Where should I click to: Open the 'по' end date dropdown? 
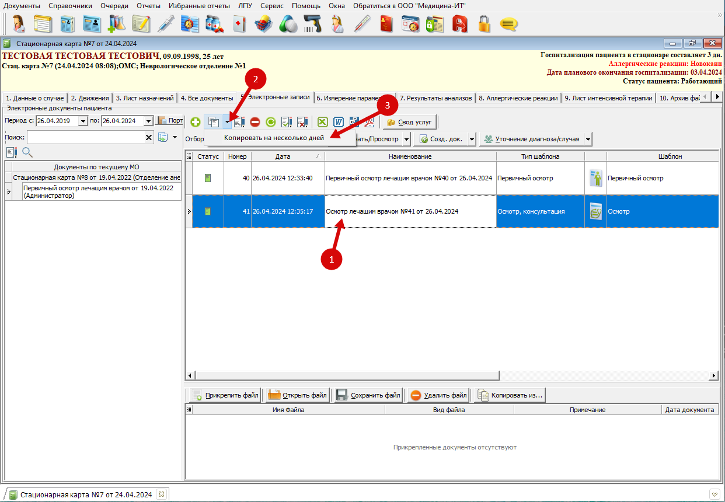(x=148, y=121)
